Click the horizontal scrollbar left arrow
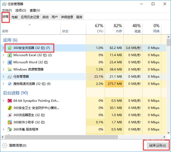The height and width of the screenshot is (152, 171). (x=3, y=137)
